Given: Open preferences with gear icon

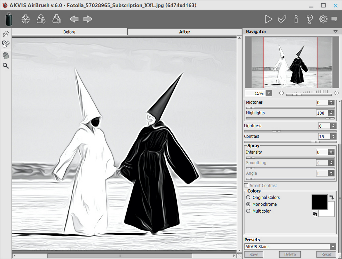Looking at the screenshot, I should [323, 19].
